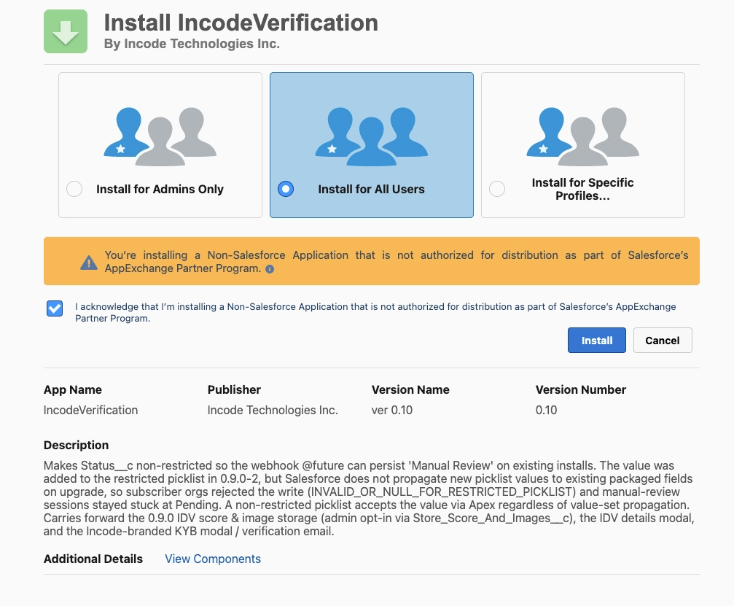The image size is (734, 606).
Task: Click the orange Non-Salesforce Application warning text
Action: [x=397, y=262]
